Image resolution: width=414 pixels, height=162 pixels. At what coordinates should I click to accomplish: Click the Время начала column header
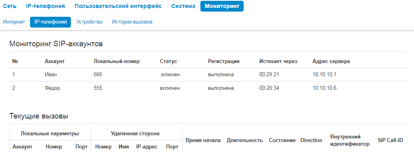(203, 140)
